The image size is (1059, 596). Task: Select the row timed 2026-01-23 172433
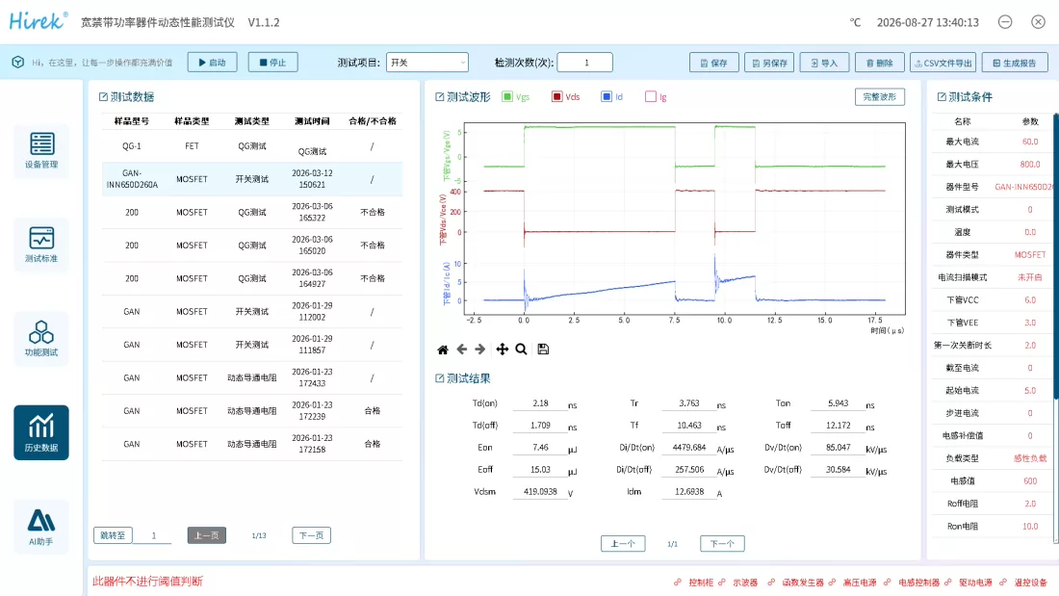[252, 377]
